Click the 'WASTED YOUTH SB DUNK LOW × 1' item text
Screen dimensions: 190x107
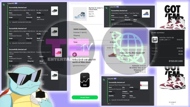click(167, 39)
